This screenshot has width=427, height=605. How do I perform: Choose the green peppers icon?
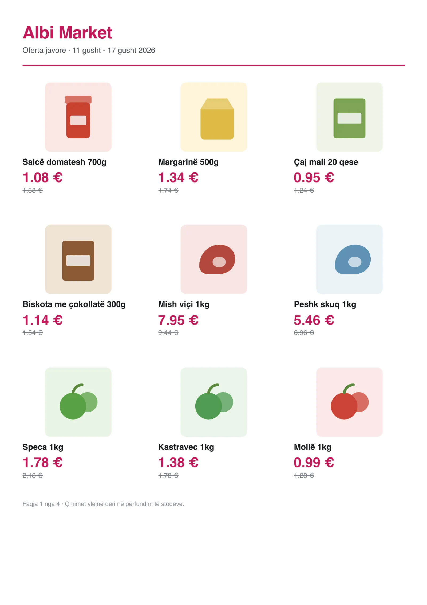point(78,402)
